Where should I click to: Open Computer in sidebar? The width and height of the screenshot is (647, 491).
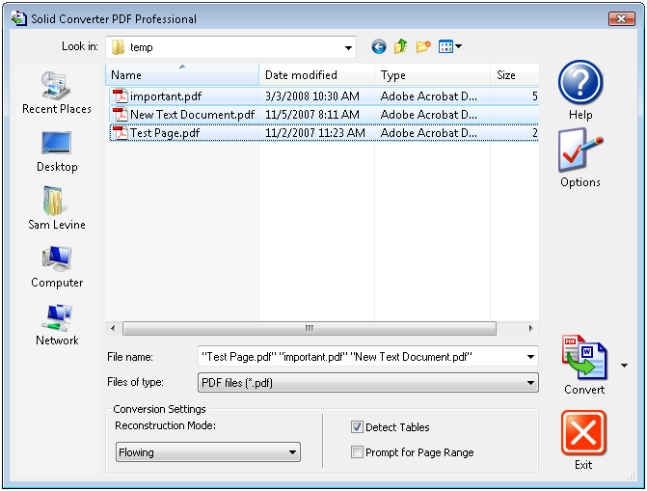point(57,267)
